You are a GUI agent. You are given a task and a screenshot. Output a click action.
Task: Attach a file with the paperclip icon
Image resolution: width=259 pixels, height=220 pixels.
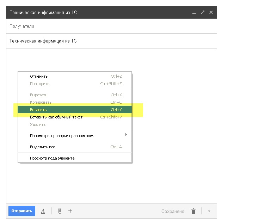(60, 211)
